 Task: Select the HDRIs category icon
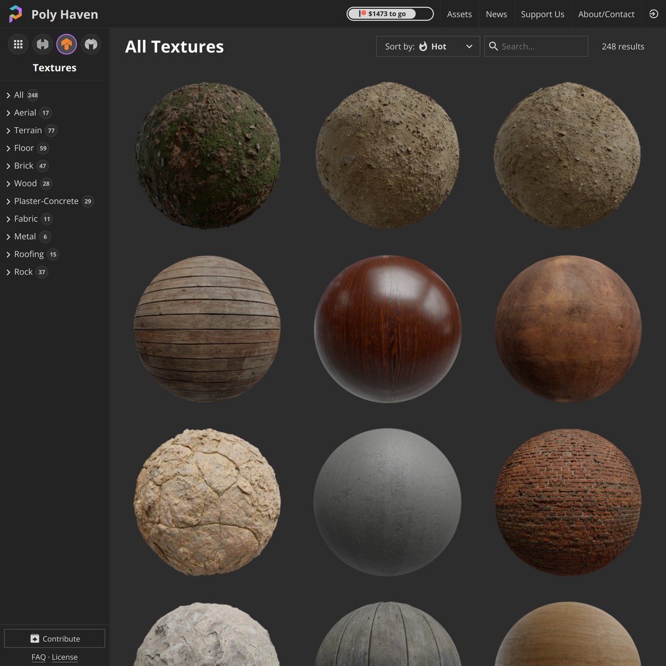(x=42, y=44)
